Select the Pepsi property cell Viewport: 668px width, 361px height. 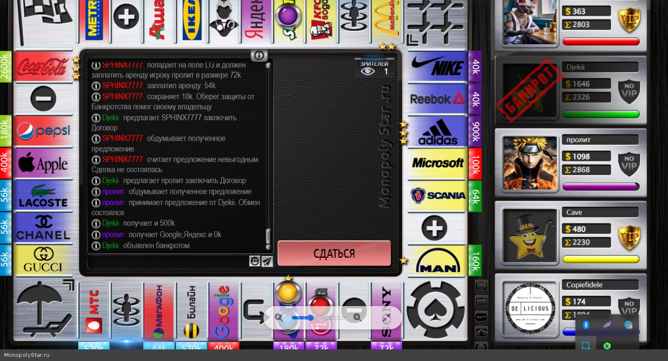tap(43, 131)
